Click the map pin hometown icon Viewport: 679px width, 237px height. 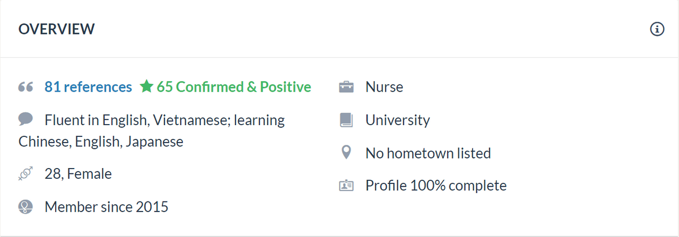tap(346, 153)
